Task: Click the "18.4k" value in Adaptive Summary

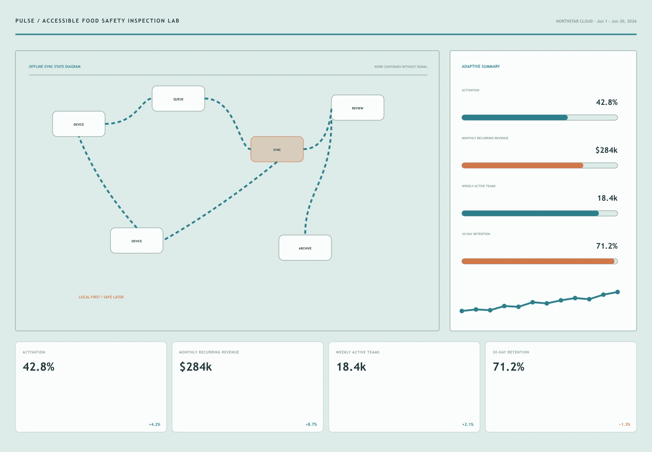Action: 607,198
